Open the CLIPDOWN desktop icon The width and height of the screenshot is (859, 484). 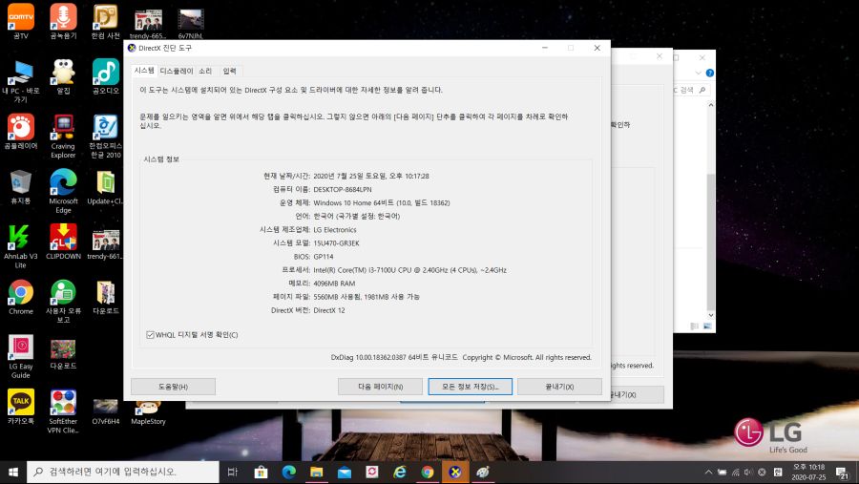pyautogui.click(x=63, y=242)
